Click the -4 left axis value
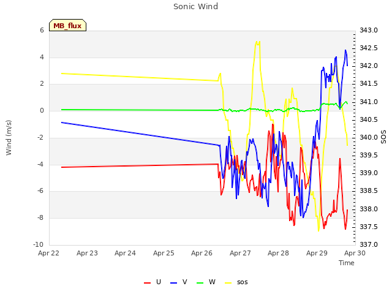392x294 pixels. pyautogui.click(x=40, y=164)
